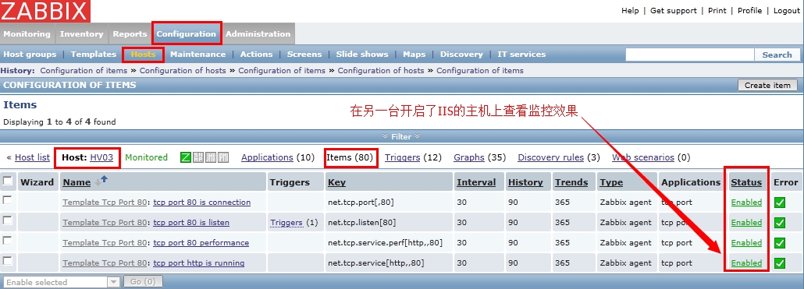Go to Screens submenu
Screen dimensions: 804x289
point(304,55)
